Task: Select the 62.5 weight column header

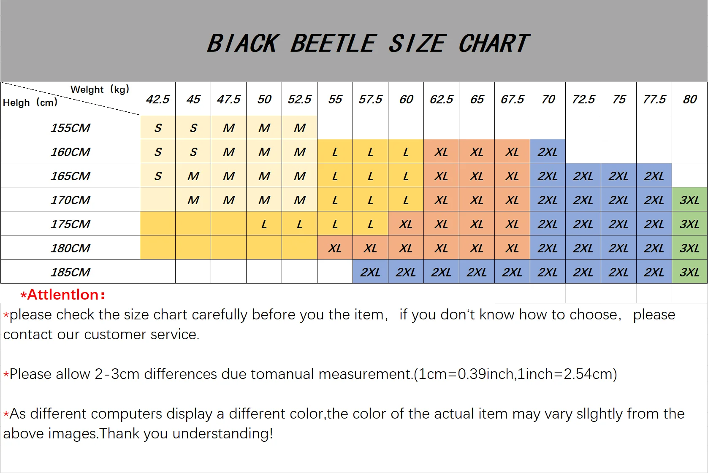Action: click(x=441, y=99)
